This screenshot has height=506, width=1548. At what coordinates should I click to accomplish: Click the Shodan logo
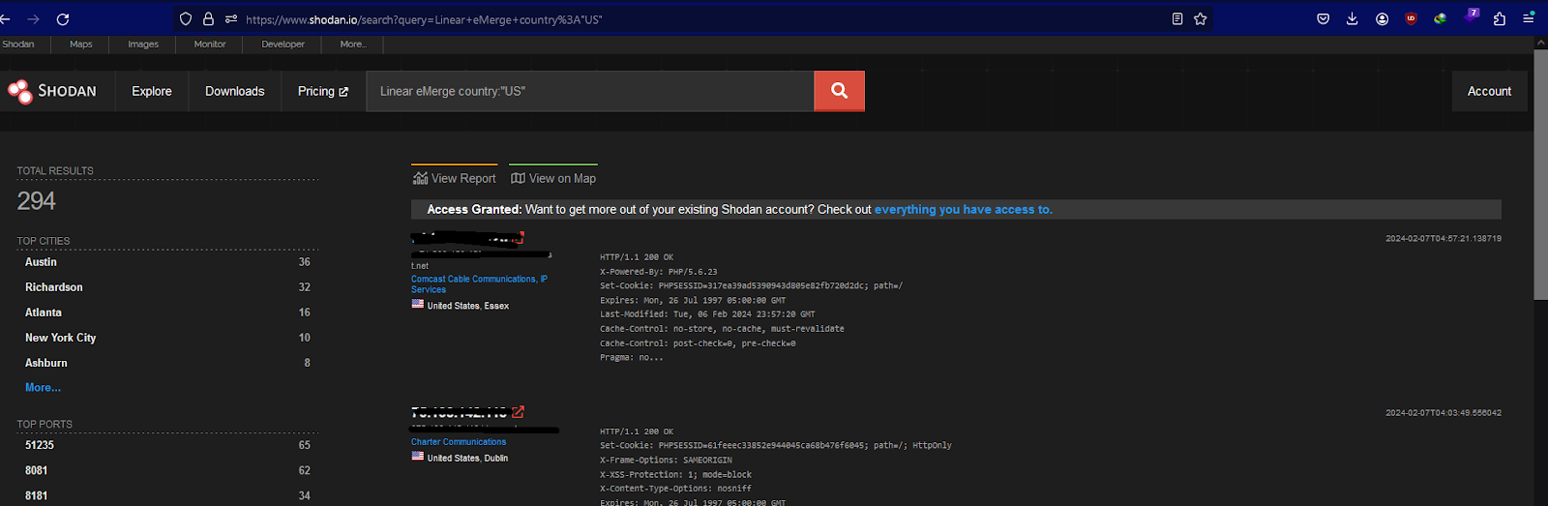pyautogui.click(x=52, y=91)
